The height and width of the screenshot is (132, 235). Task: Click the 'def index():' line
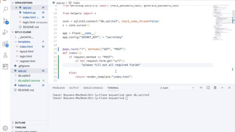72,53
